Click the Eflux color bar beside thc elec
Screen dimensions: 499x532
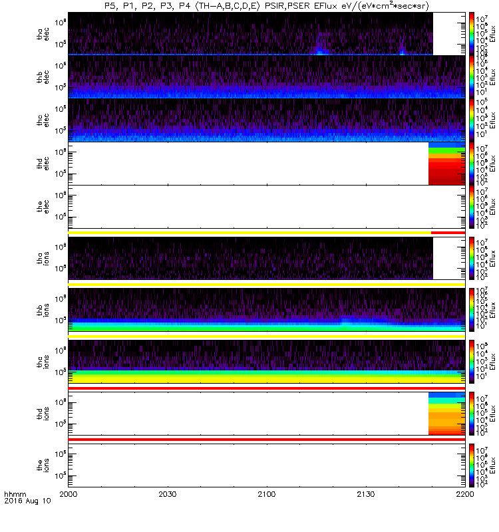(x=472, y=120)
